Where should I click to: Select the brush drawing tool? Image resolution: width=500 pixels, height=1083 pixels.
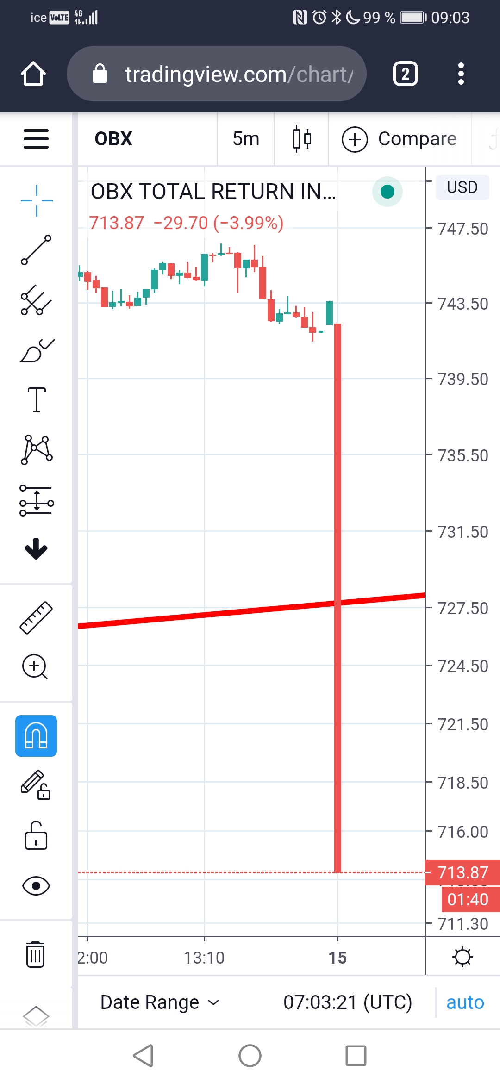pos(37,350)
